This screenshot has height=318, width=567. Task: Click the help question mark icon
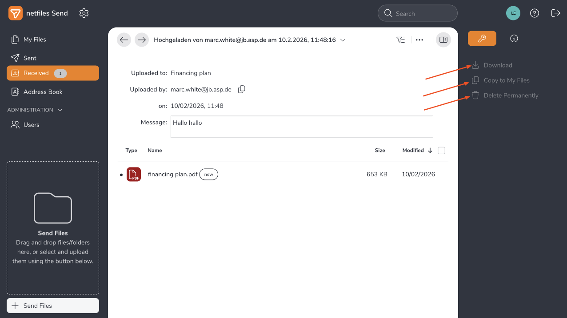pos(535,13)
